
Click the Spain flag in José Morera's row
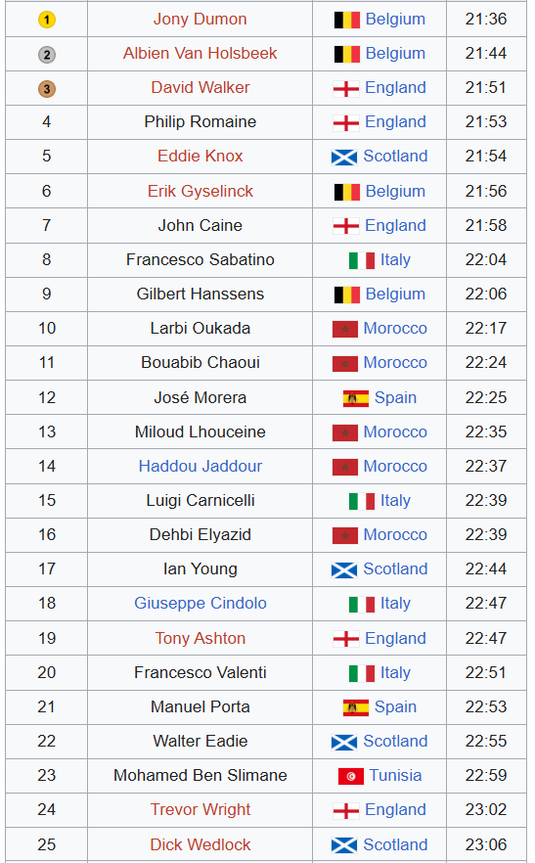(x=356, y=398)
